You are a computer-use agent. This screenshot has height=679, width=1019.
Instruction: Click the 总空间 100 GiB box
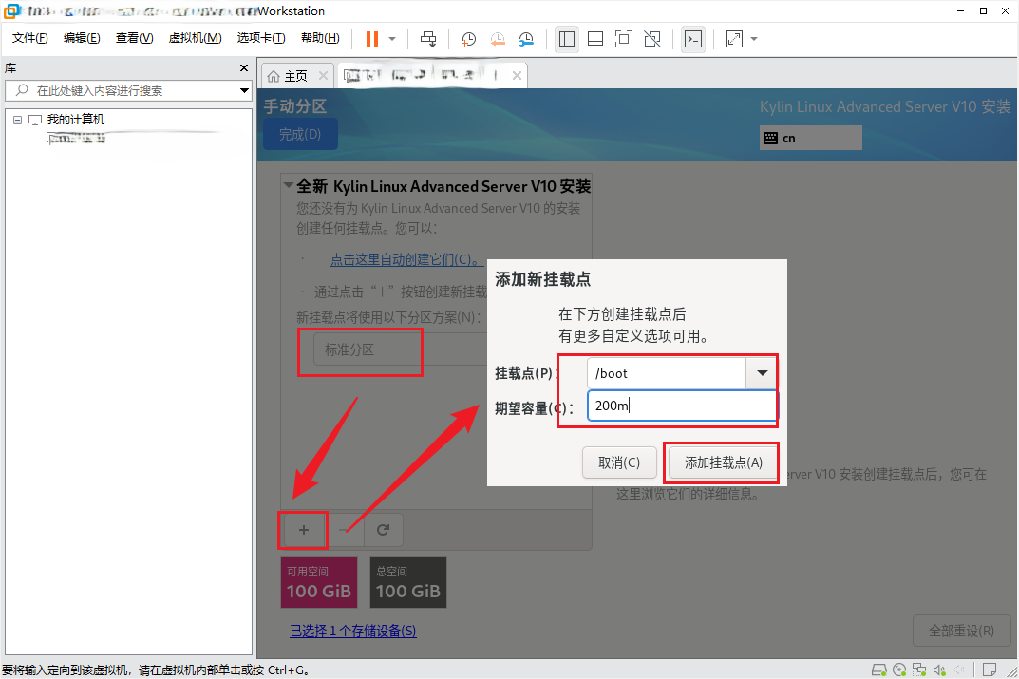click(408, 582)
